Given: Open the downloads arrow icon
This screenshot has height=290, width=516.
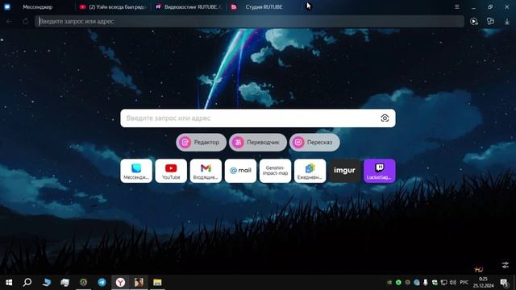Looking at the screenshot, I should pos(507,22).
